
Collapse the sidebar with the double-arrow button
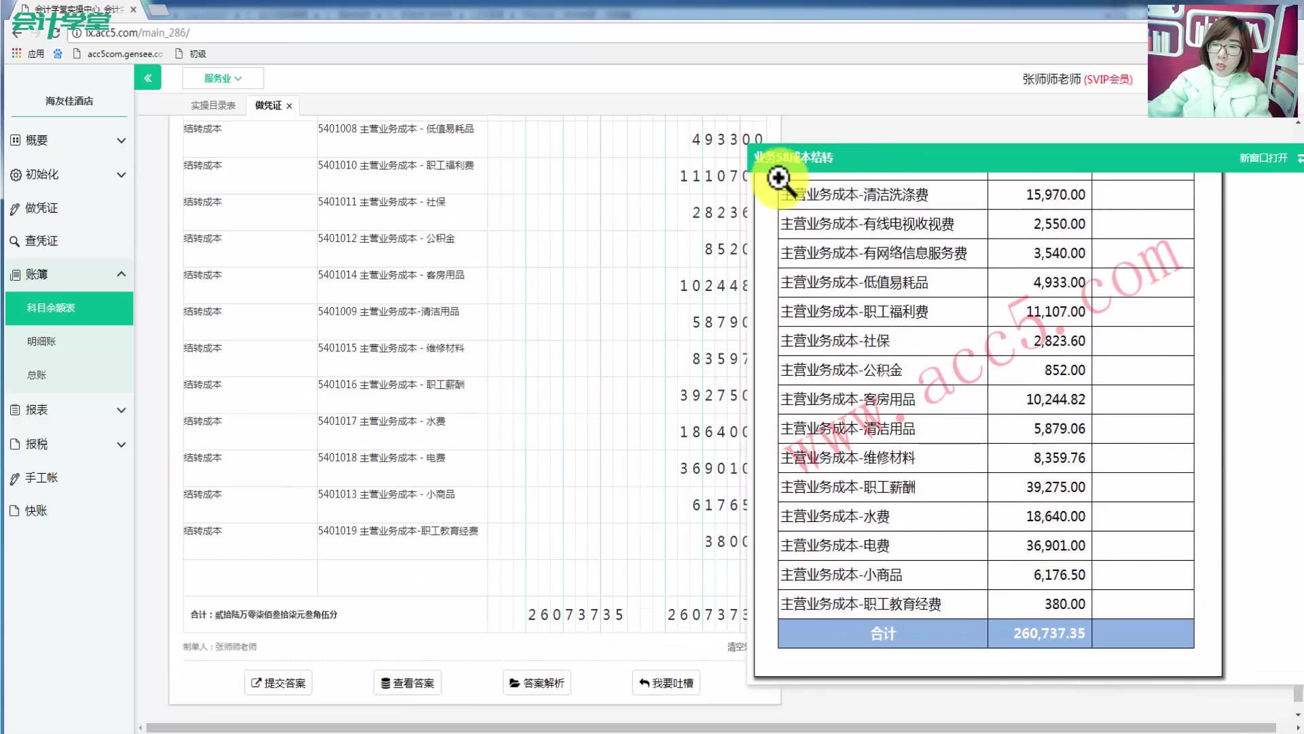click(147, 78)
